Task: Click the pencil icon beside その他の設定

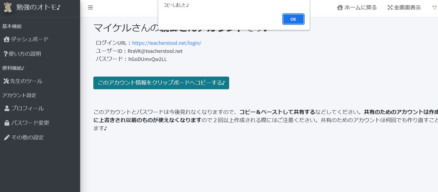Action: [x=7, y=138]
